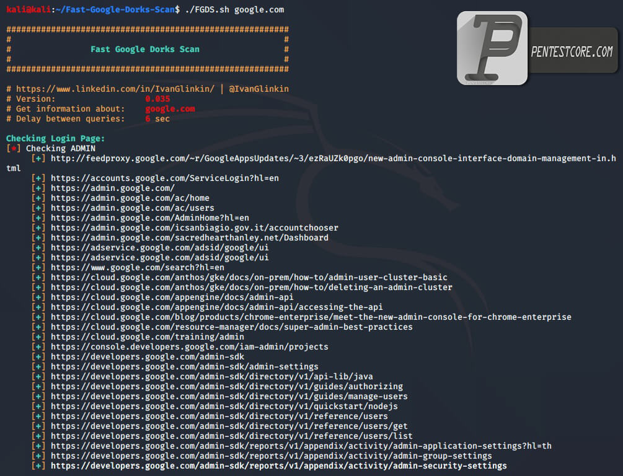Click the "Checking Login Page:" heading
Viewport: 623px width, 476px height.
(x=56, y=139)
